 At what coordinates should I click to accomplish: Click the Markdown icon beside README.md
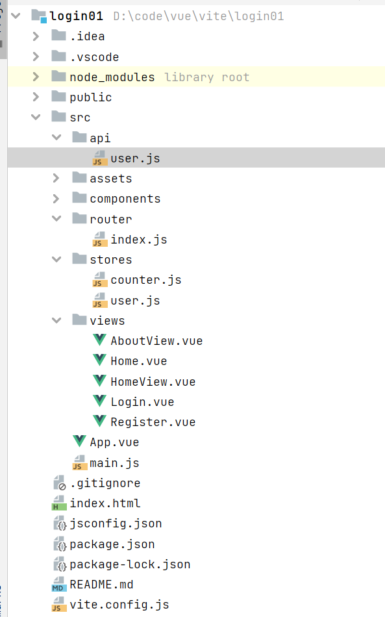coord(59,584)
